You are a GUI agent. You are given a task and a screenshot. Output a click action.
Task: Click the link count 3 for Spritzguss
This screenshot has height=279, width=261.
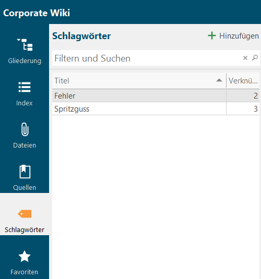(256, 109)
